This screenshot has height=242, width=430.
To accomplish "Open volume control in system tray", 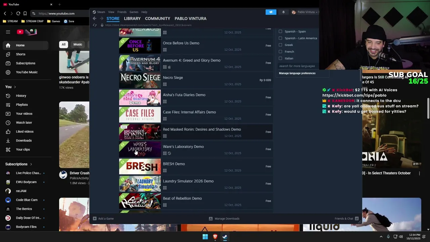I will click(x=401, y=237).
